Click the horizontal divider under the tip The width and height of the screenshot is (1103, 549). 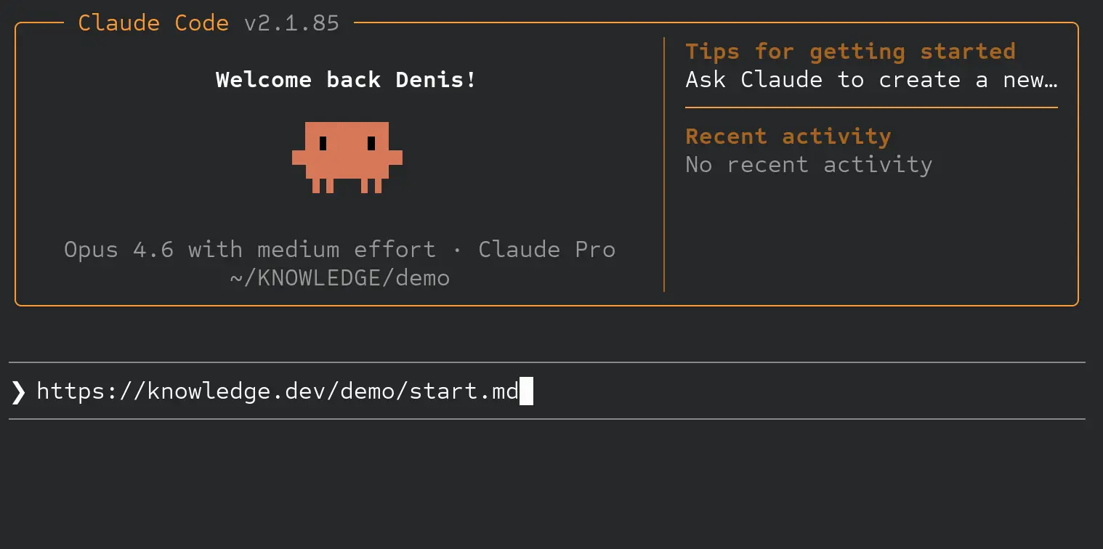click(x=870, y=107)
